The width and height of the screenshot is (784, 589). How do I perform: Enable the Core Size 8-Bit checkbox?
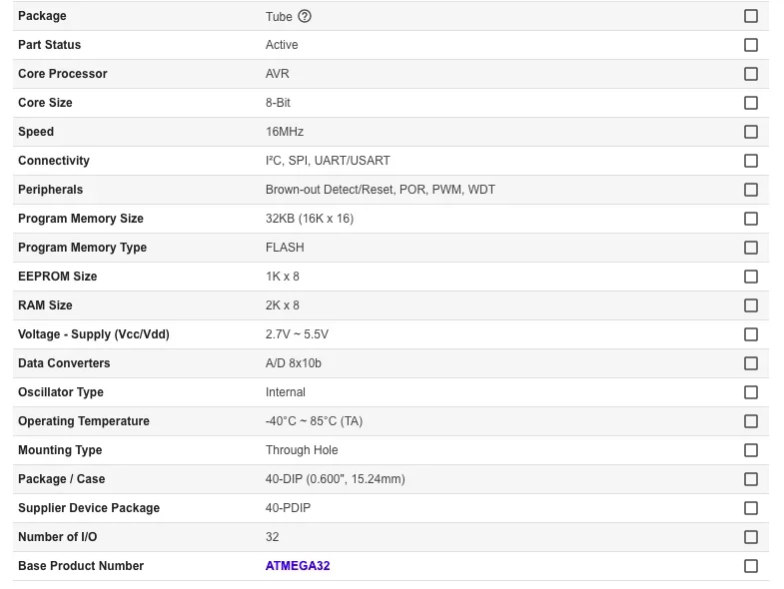coord(751,103)
